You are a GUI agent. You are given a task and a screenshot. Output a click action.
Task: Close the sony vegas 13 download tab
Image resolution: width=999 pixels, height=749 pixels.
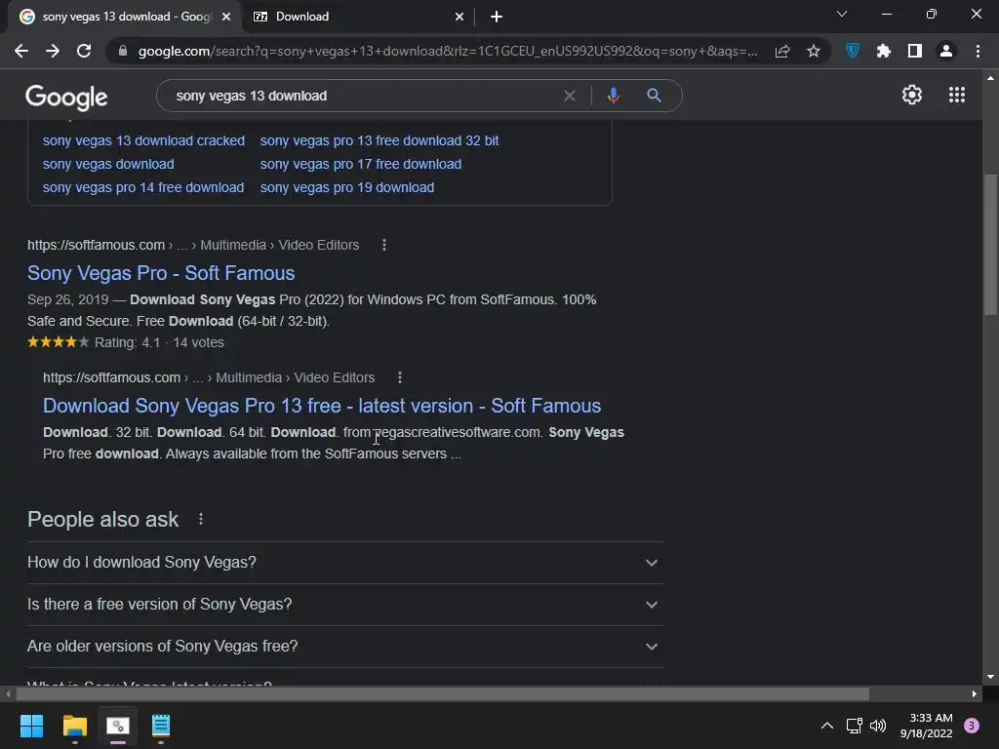[x=226, y=18]
